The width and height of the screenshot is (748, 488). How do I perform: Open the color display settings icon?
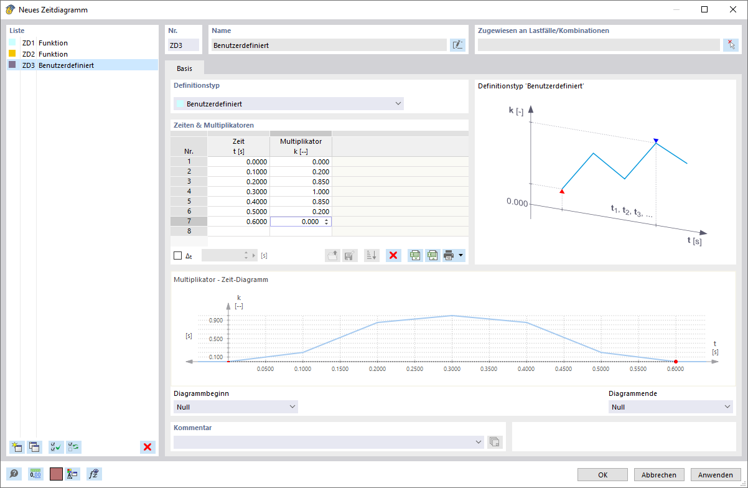(x=72, y=474)
